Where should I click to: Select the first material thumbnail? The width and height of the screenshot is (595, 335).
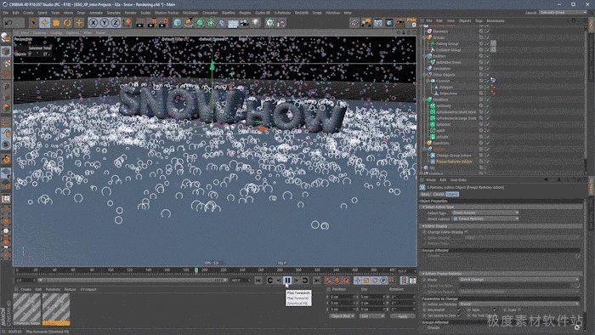point(27,309)
